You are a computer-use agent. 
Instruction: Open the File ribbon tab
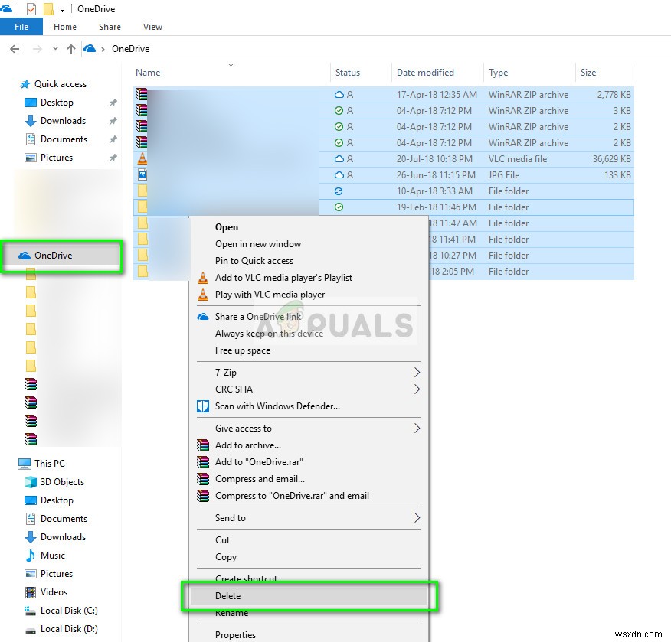coord(21,27)
